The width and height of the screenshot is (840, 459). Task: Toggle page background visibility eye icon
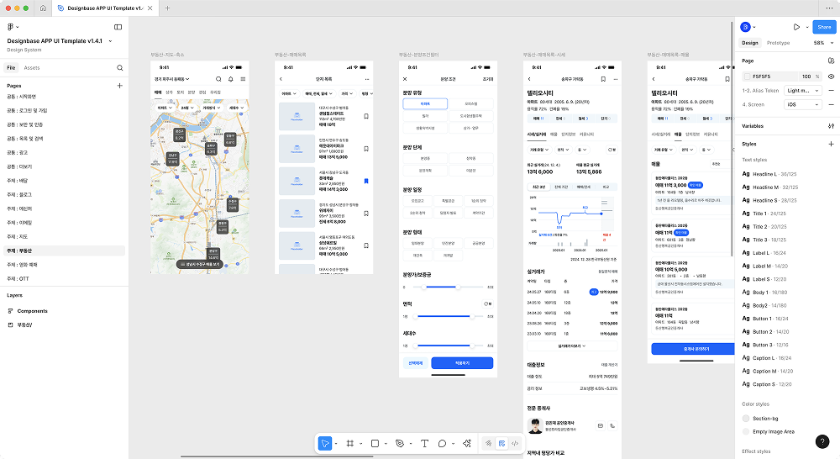831,76
